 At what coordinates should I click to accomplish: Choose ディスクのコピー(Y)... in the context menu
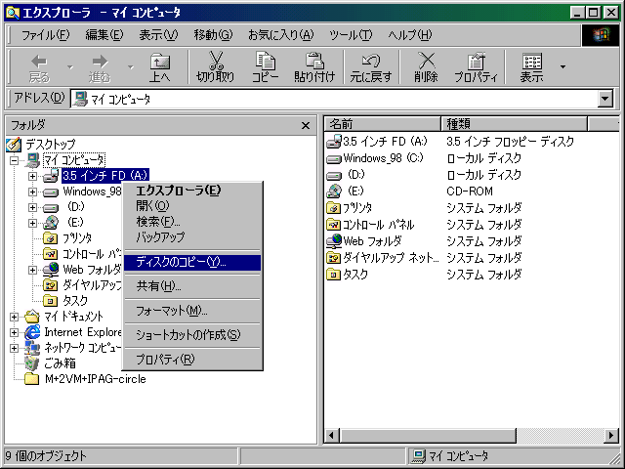192,262
